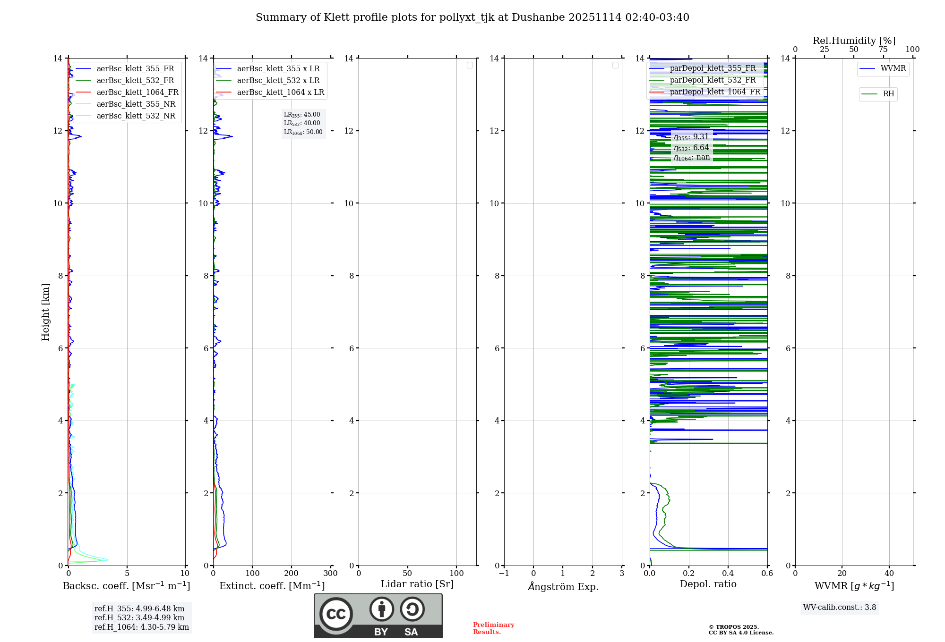Click the ref.H_355 reference height text
The height and width of the screenshot is (642, 945).
(x=139, y=609)
